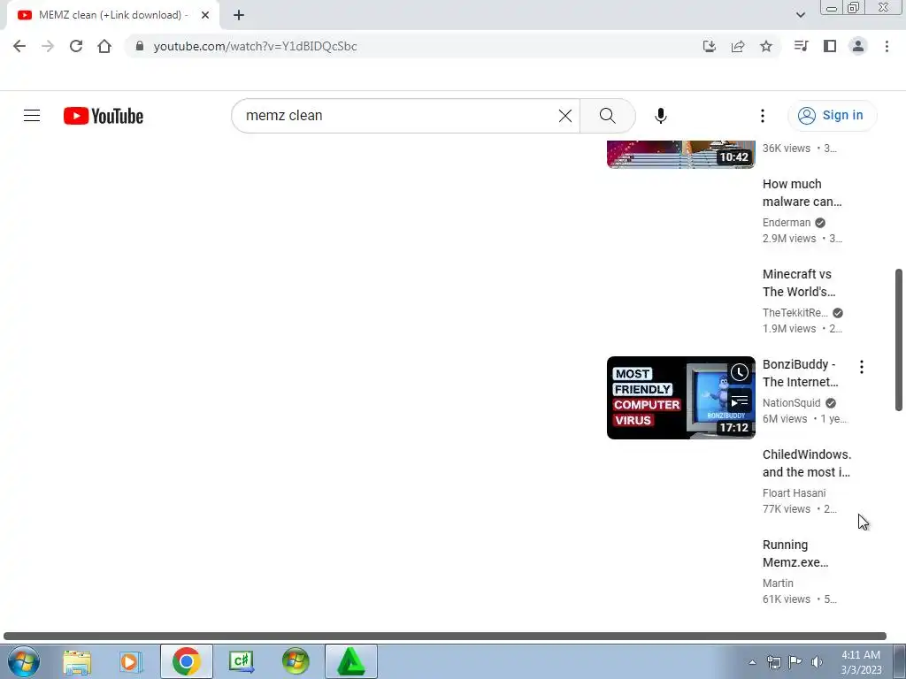
Task: Open the clock showing 4:11 AM
Action: pyautogui.click(x=861, y=662)
